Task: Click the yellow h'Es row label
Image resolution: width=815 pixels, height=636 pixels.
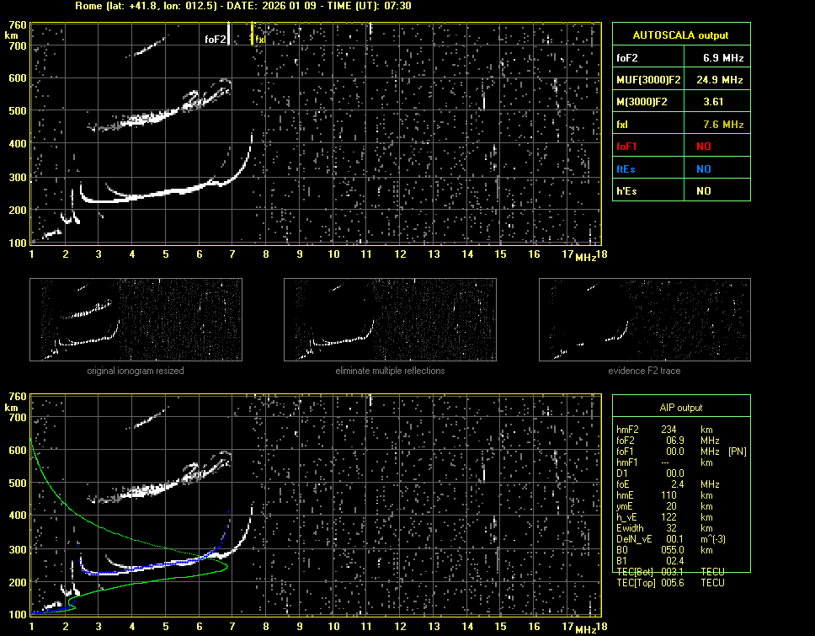Action: point(626,190)
